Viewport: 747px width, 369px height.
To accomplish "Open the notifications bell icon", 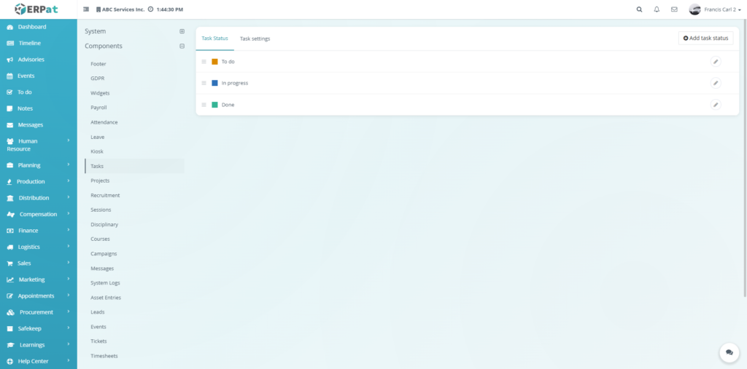I will pyautogui.click(x=657, y=9).
